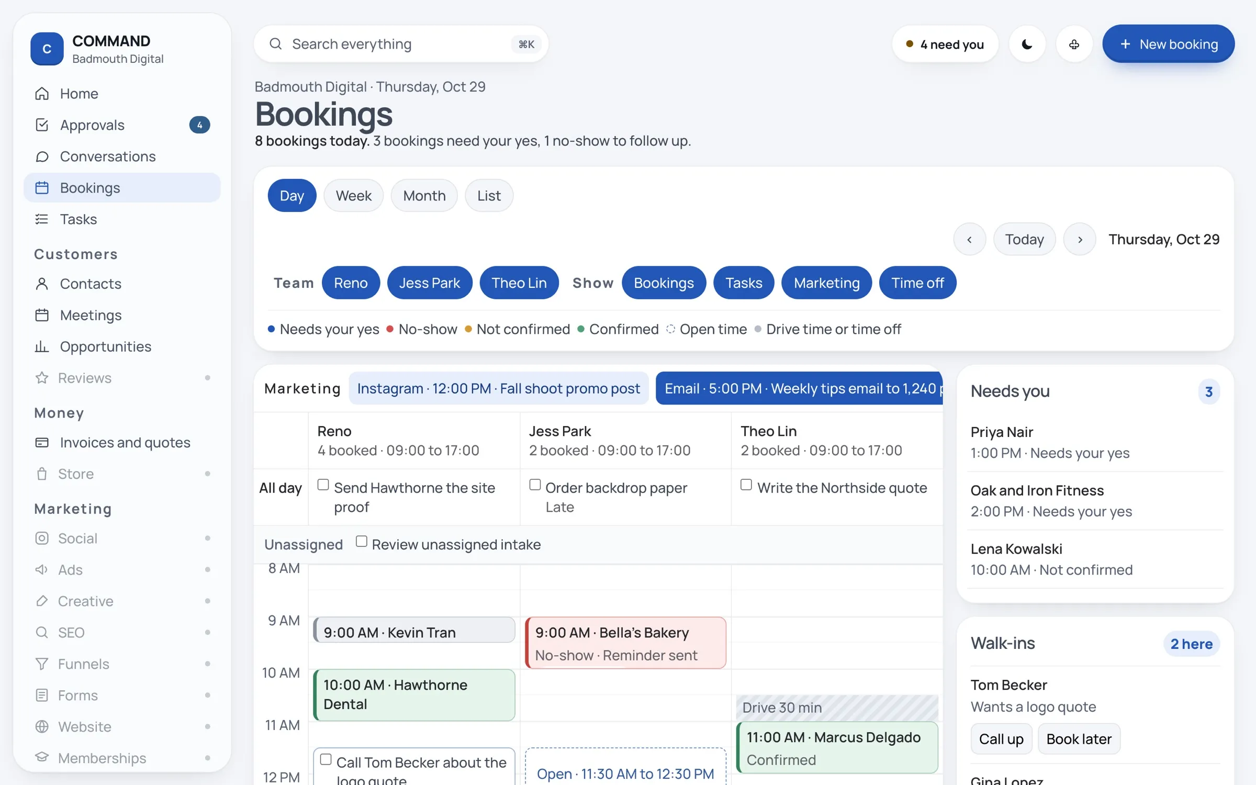Check Write the Northside quote task
Image resolution: width=1256 pixels, height=785 pixels.
746,485
